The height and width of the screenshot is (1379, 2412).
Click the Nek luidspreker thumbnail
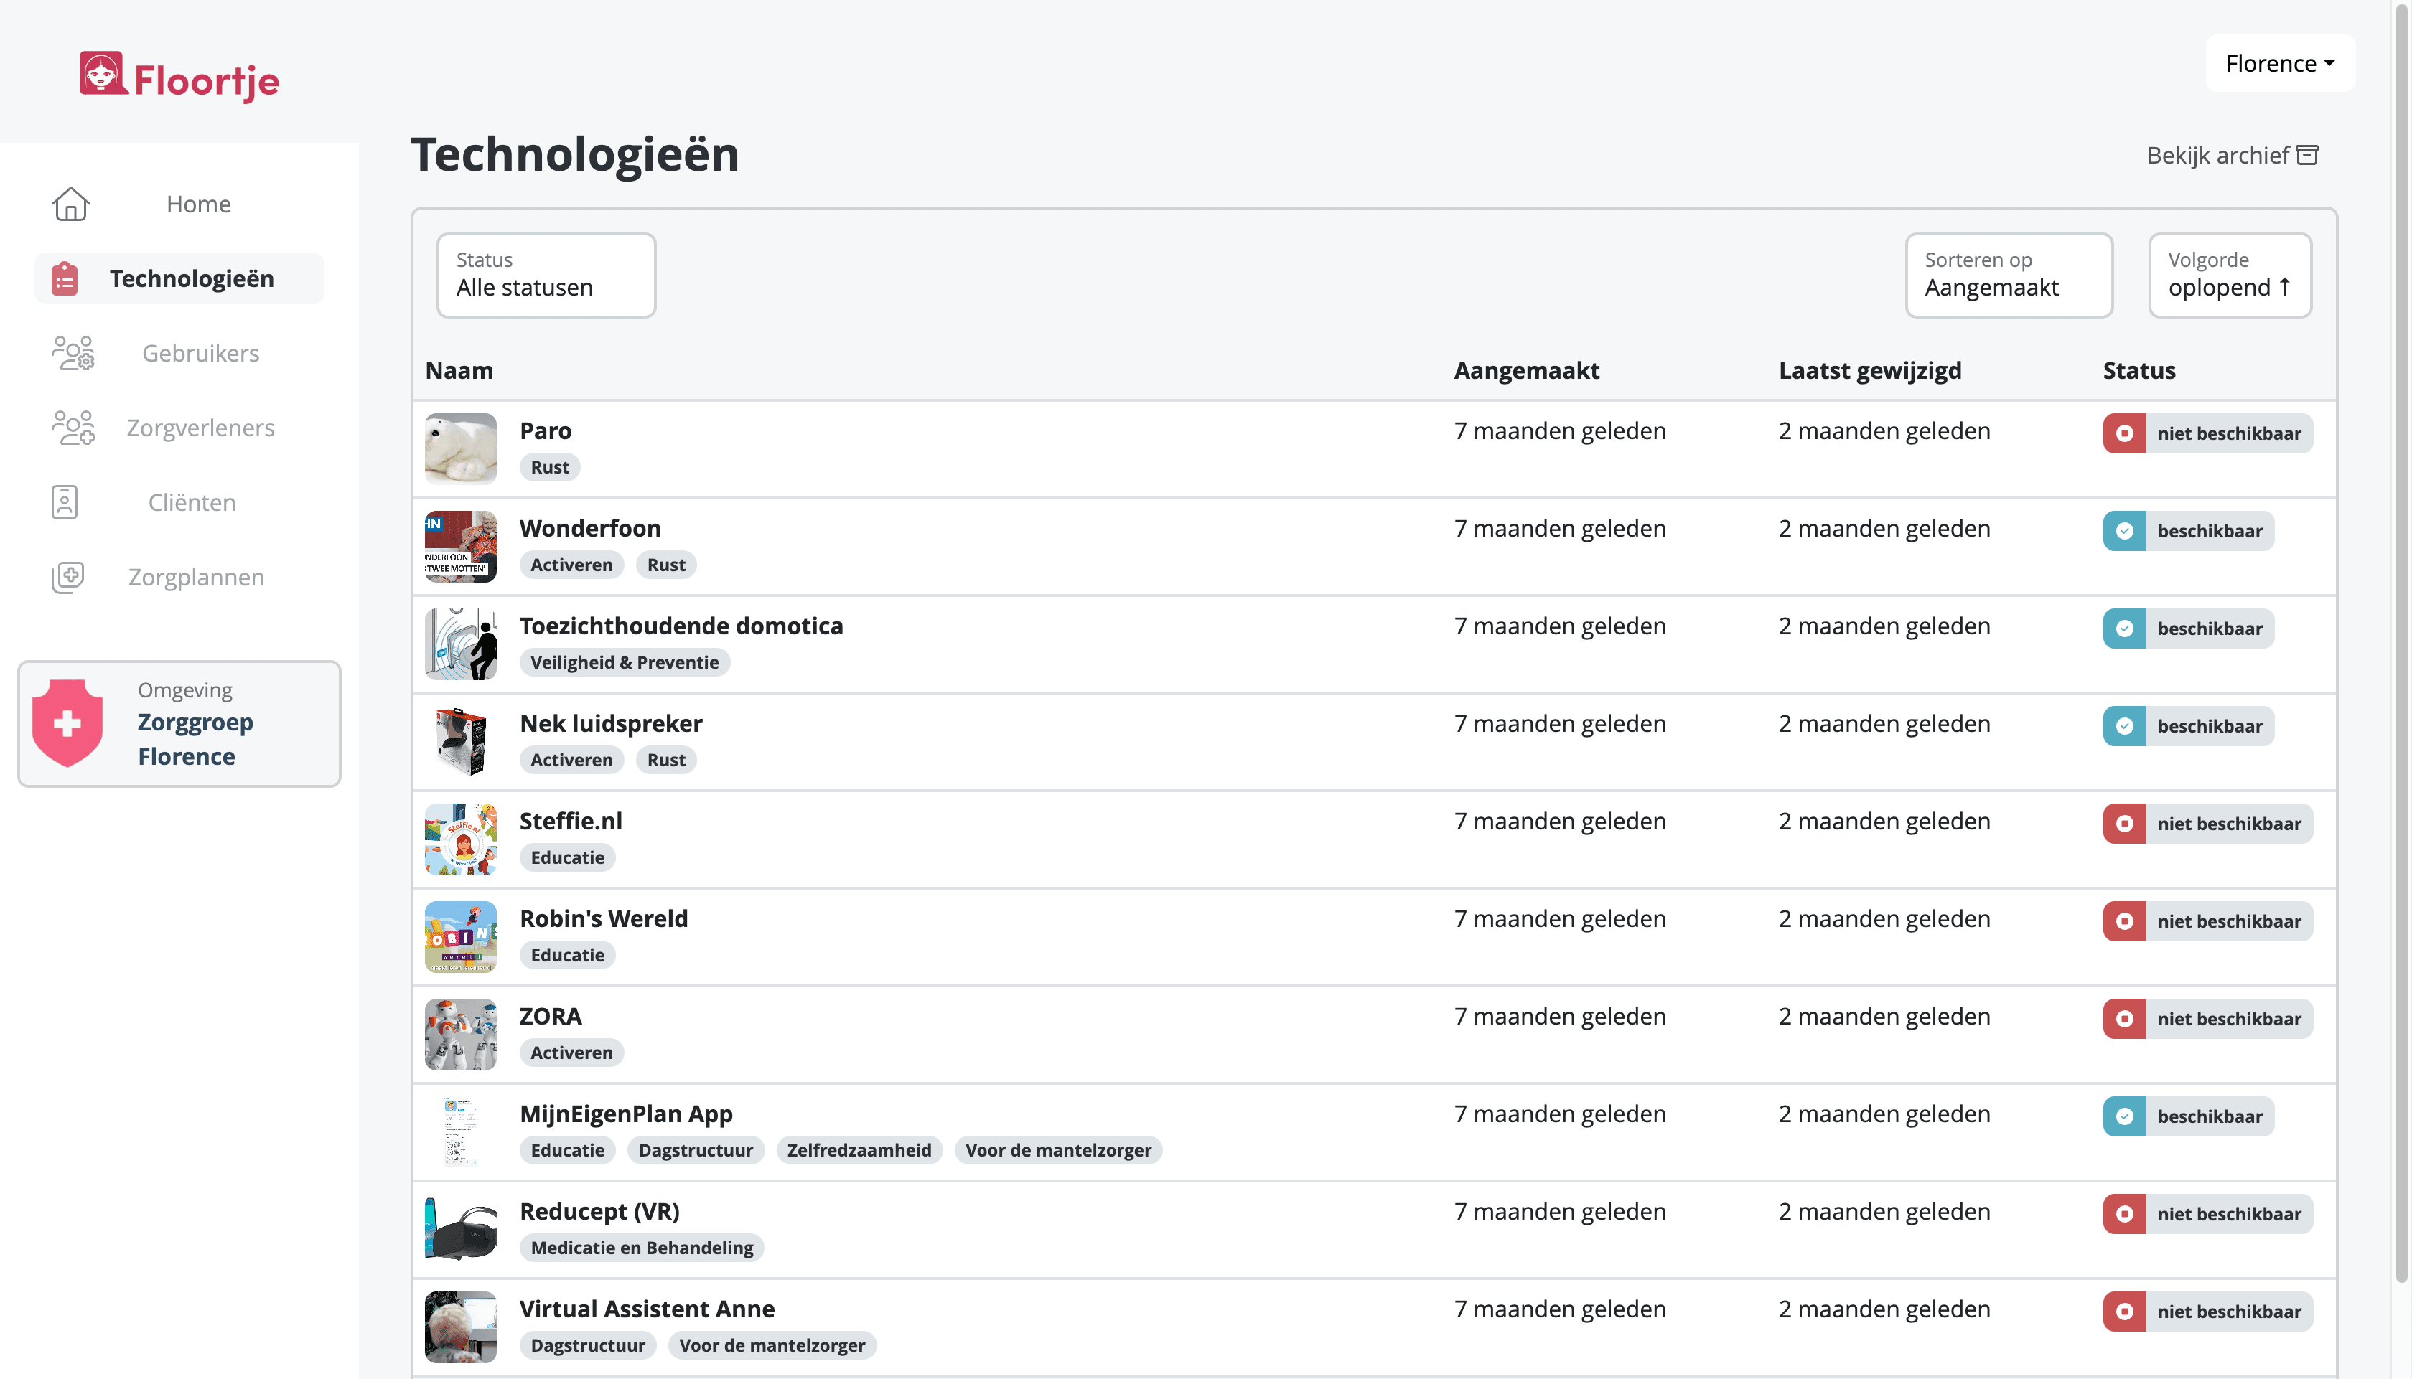coord(460,742)
